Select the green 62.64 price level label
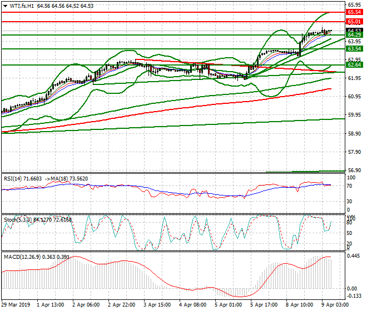The height and width of the screenshot is (311, 367). [x=354, y=65]
